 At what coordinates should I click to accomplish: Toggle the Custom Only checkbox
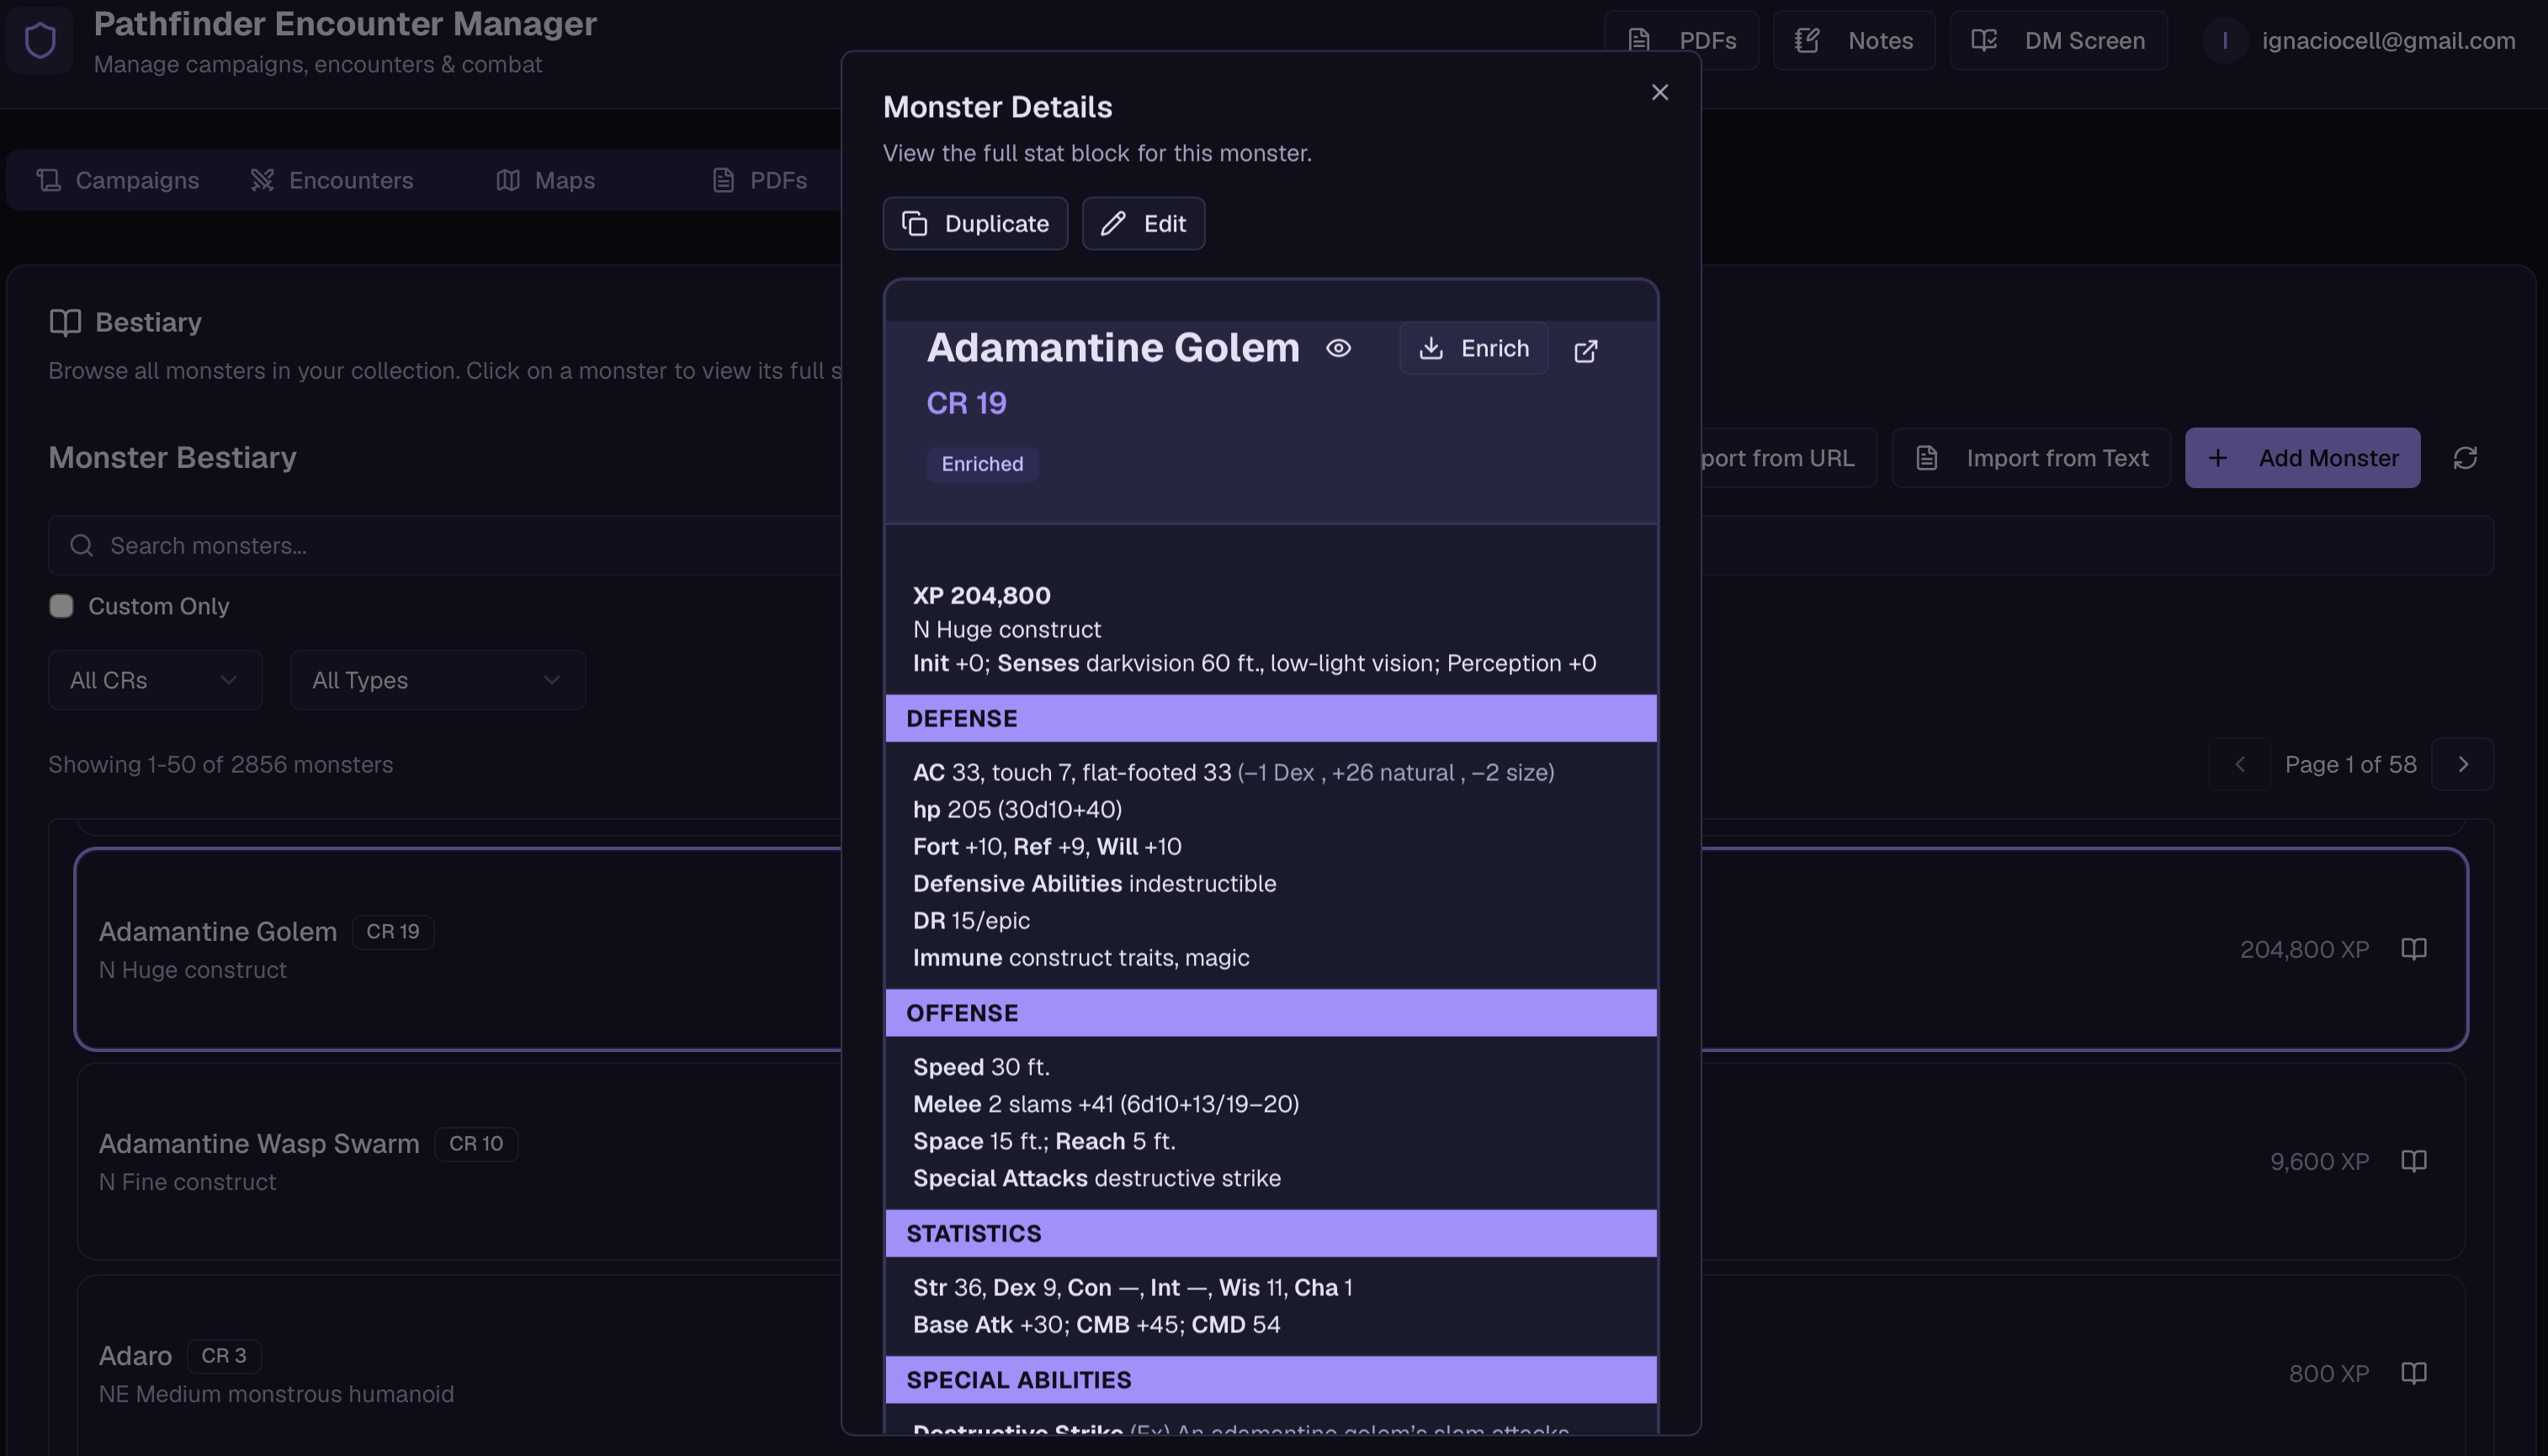(x=61, y=606)
